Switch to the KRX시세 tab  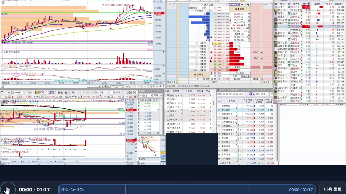234,5
